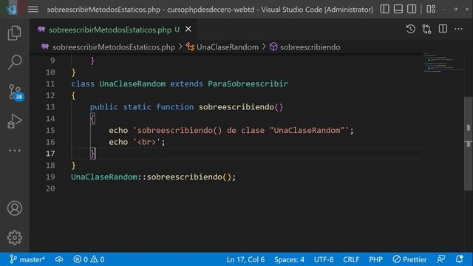
Task: Toggle primary side bar layout button
Action: pyautogui.click(x=384, y=9)
